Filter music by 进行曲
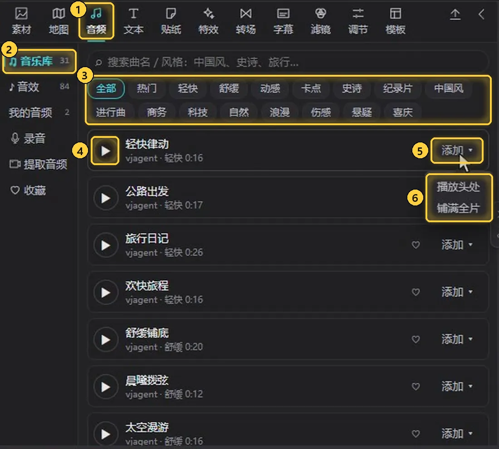Image resolution: width=499 pixels, height=449 pixels. [x=110, y=112]
